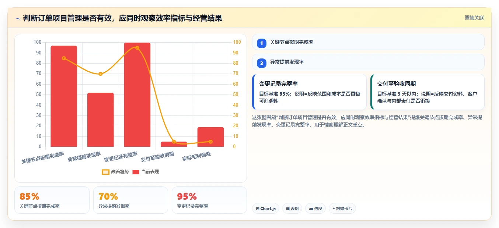Image resolution: width=499 pixels, height=228 pixels.
Task: Click the card title 判断订单项目管理是否有效
Action: [69, 18]
